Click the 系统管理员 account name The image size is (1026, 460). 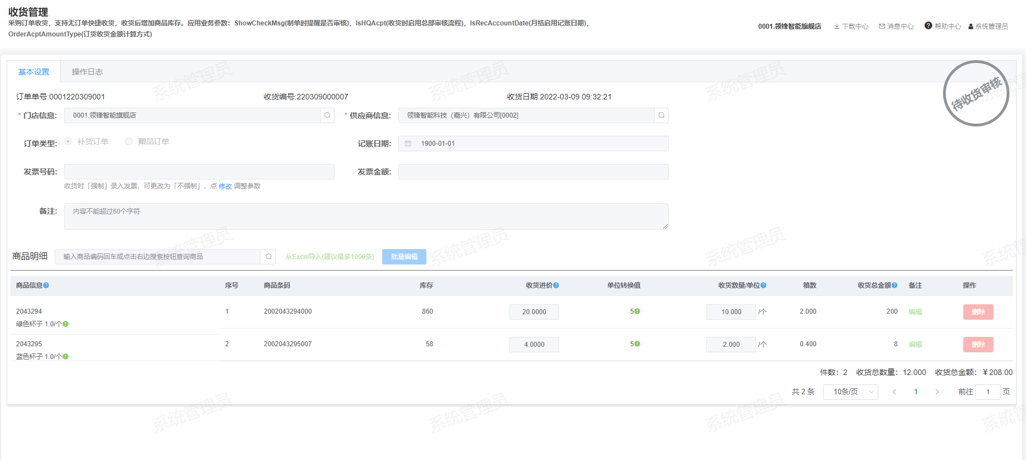click(x=992, y=27)
